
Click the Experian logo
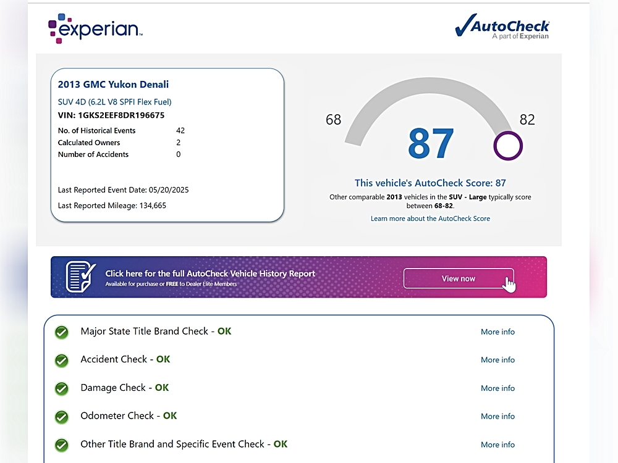click(95, 28)
